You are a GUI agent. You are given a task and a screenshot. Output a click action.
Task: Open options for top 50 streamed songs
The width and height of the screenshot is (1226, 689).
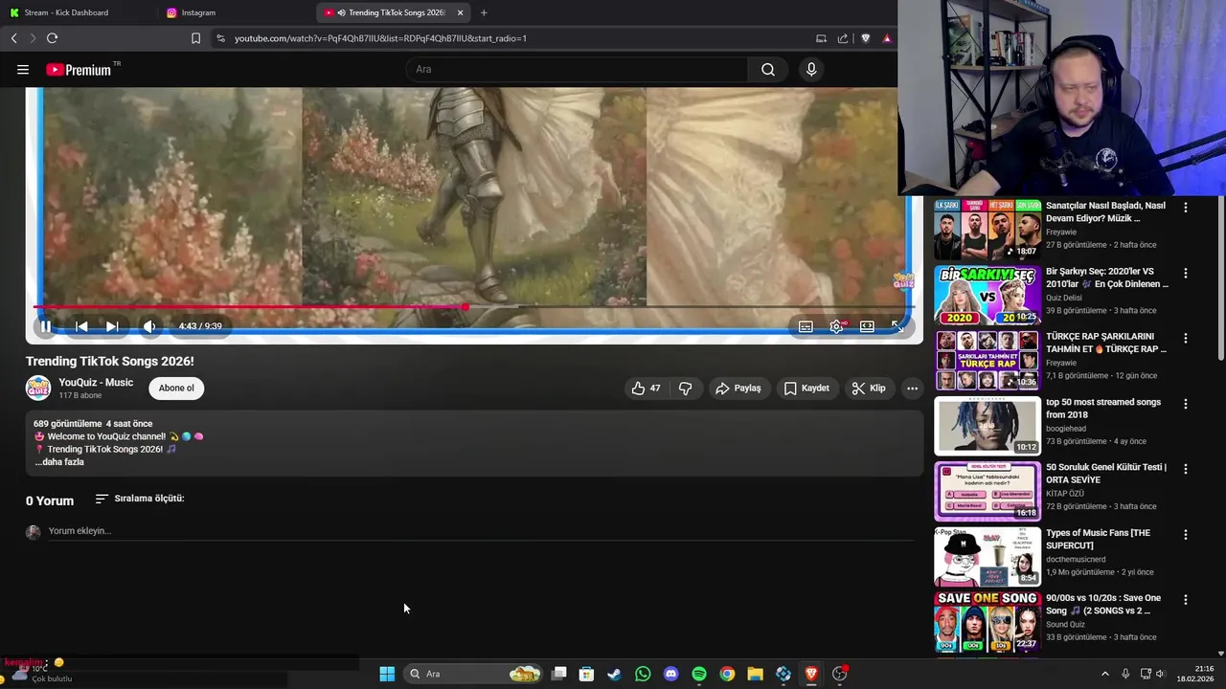tap(1185, 404)
